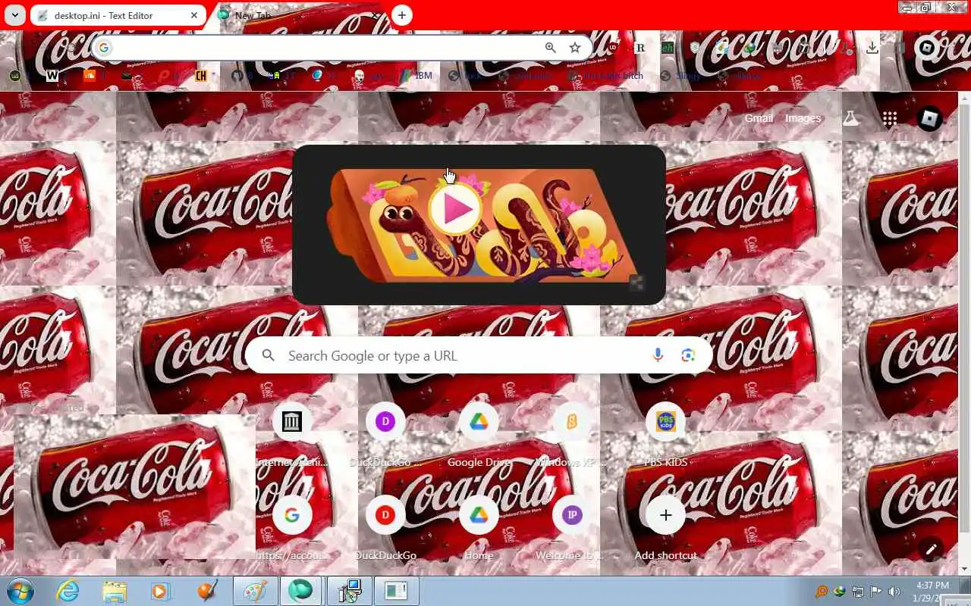Screen dimensions: 971x606
Task: Open the Chrome profile avatar in the toolbar
Action: [927, 48]
